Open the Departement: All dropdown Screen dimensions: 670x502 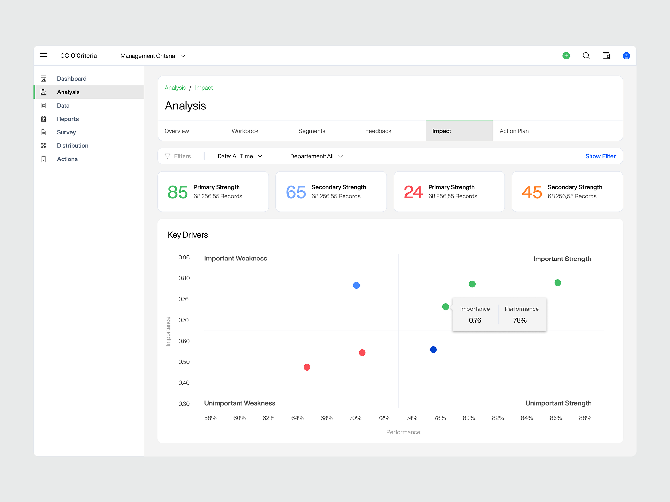tap(315, 156)
